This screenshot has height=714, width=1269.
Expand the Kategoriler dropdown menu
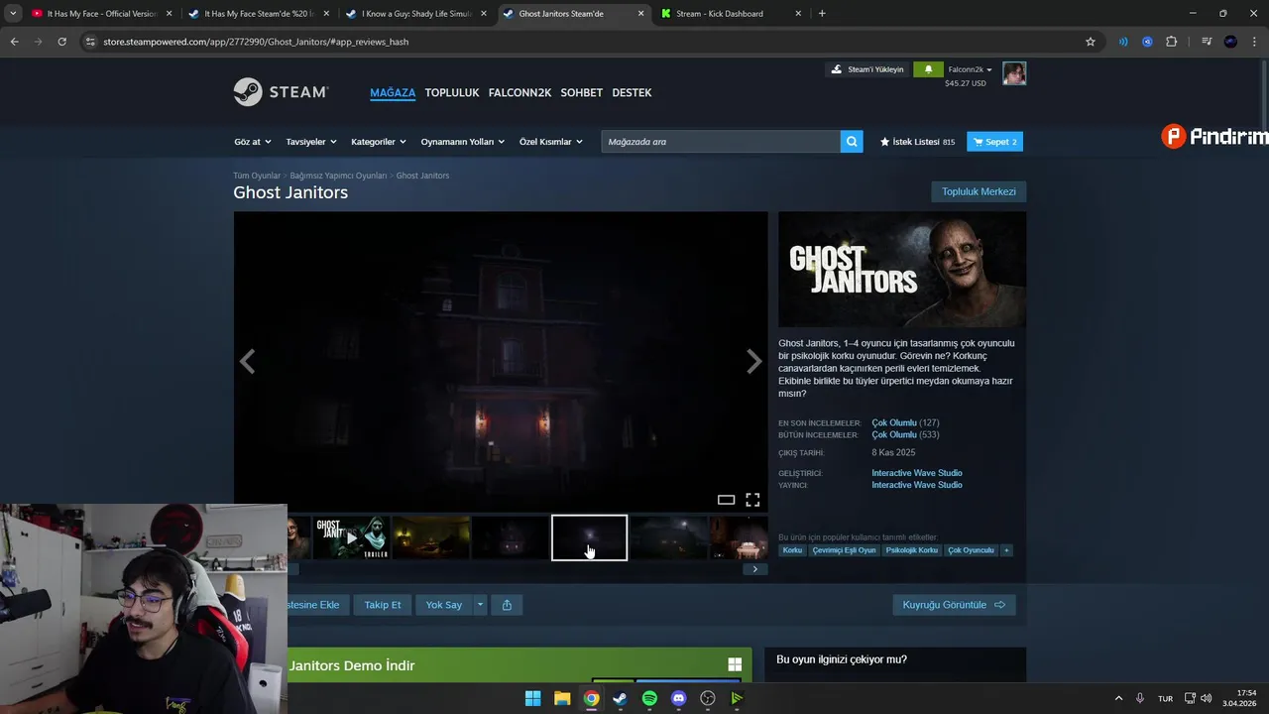click(x=379, y=142)
